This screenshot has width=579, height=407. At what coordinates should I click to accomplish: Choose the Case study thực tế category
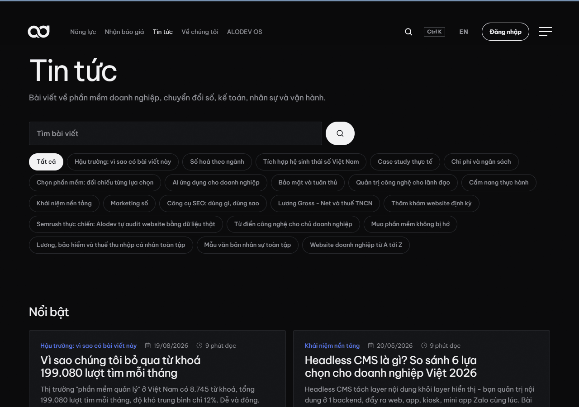[x=405, y=162]
